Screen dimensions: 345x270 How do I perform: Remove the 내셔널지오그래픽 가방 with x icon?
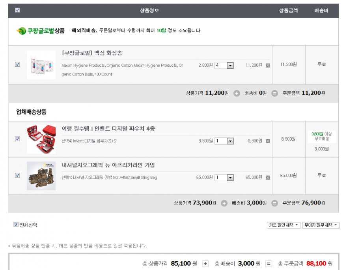[268, 178]
